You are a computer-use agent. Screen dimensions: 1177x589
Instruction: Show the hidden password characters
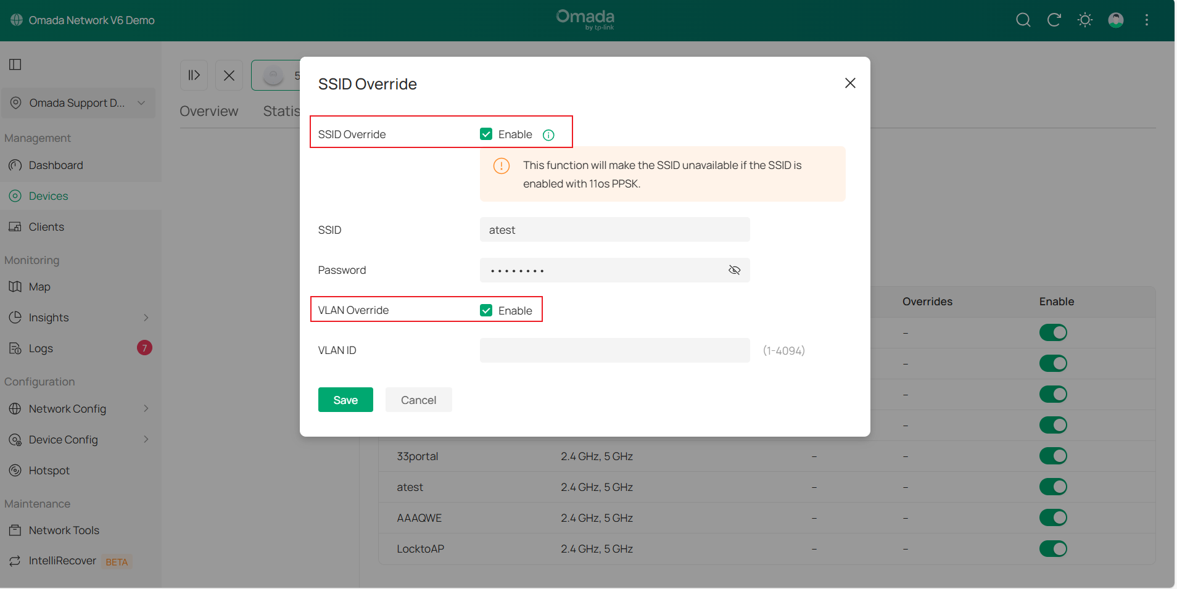pyautogui.click(x=734, y=270)
